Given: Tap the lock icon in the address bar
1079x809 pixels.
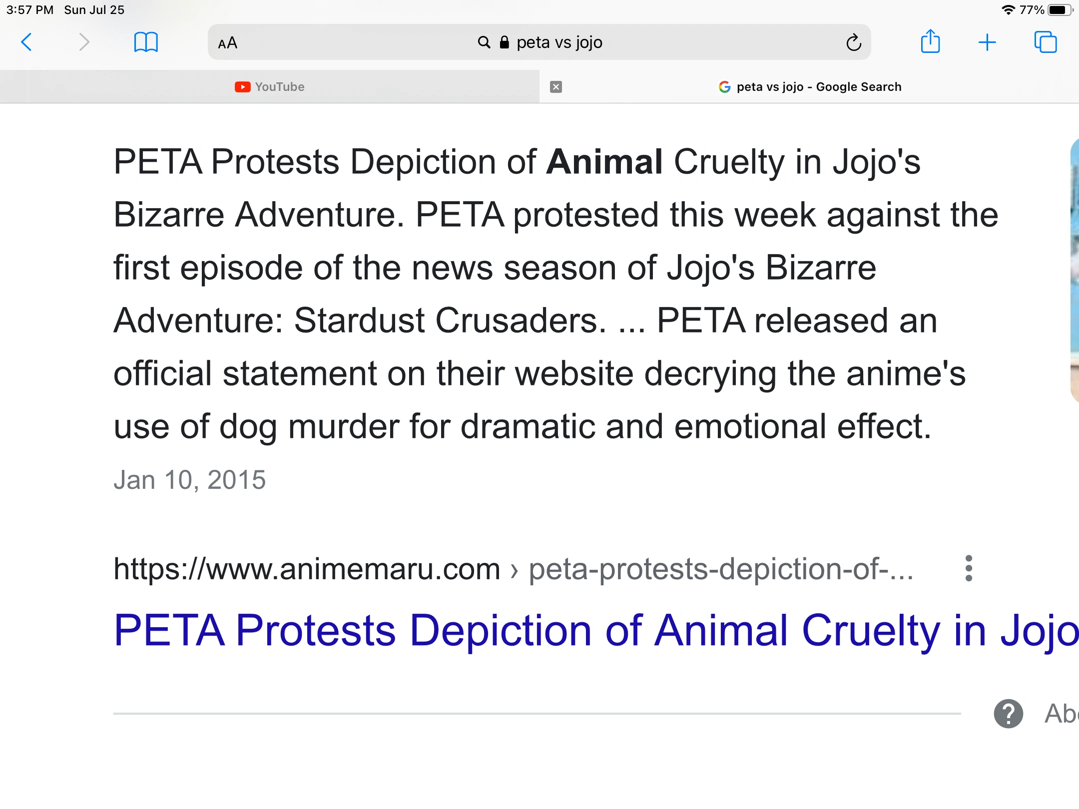Looking at the screenshot, I should click(x=504, y=42).
